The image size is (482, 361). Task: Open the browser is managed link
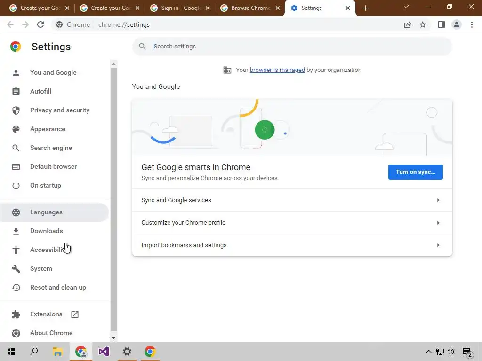click(277, 70)
